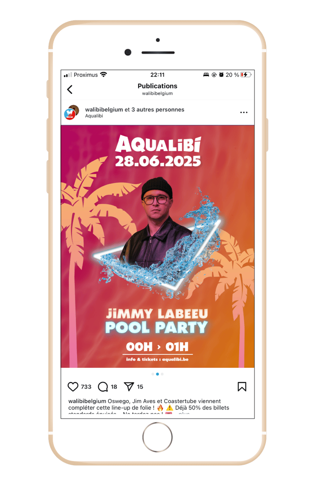Tap the walibibelgium username in post header

(104, 110)
